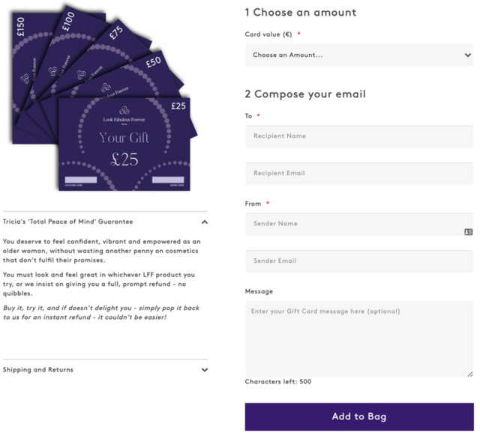Collapse the Guarantee section using its up chevron

click(205, 222)
